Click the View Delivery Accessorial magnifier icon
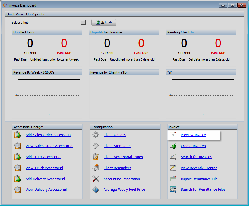The width and height of the screenshot is (249, 206). pyautogui.click(x=18, y=190)
